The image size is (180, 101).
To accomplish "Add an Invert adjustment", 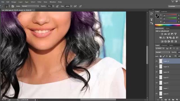I will pos(162,42).
